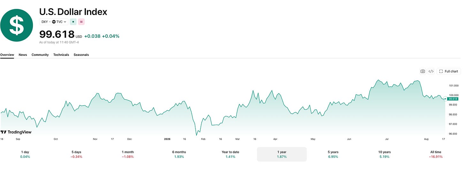
Task: Click the green market status dot icon
Action: coord(73,22)
